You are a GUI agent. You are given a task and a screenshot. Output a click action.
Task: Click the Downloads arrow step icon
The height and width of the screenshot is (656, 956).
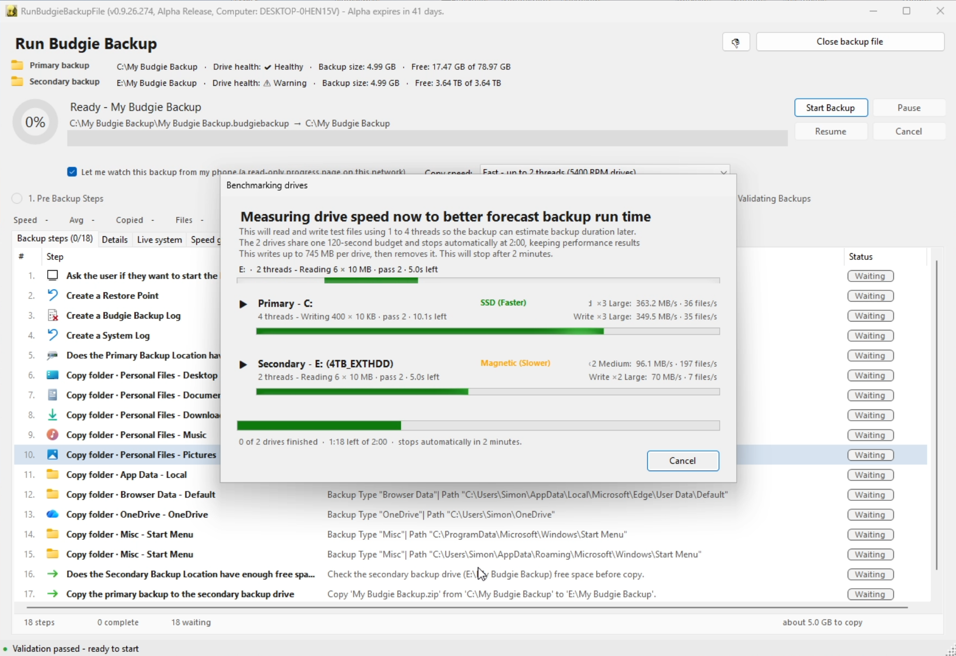point(52,415)
